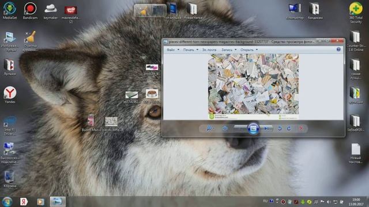Screen dimensions: 369x207
Task: Select the Ярлыки desktop folder
Action: point(9,67)
